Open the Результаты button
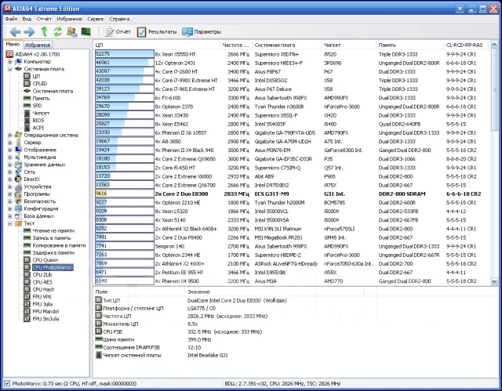502x391 pixels. tap(157, 31)
